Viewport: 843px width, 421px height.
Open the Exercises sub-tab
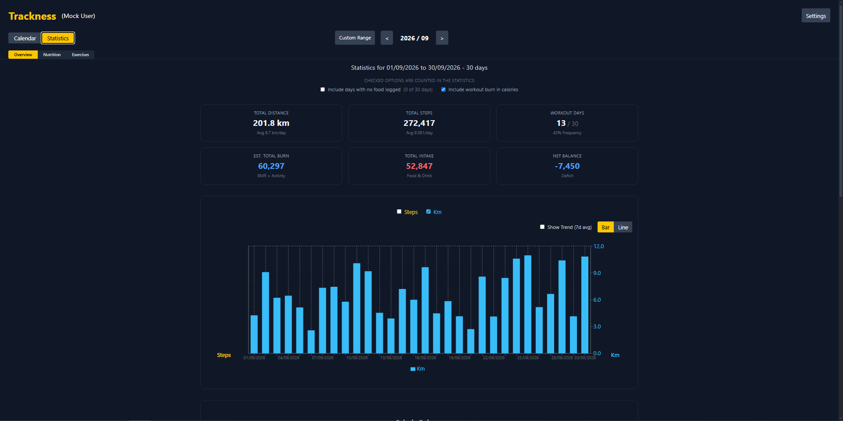coord(80,55)
